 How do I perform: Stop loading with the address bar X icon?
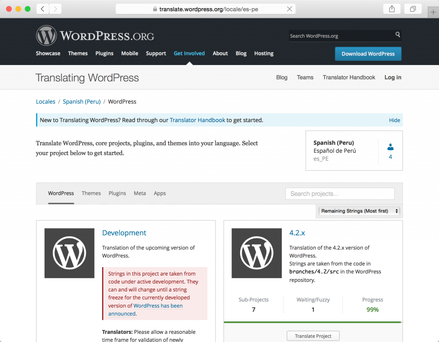[289, 9]
